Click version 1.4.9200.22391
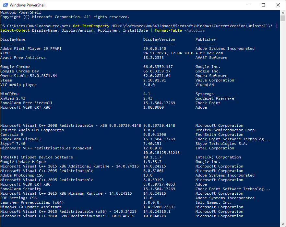Screen dimensions: 286x227 (159, 207)
